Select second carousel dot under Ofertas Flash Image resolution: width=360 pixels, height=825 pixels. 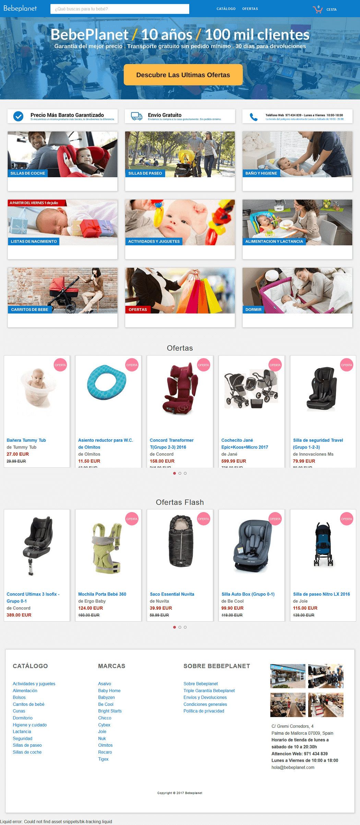[x=180, y=627]
